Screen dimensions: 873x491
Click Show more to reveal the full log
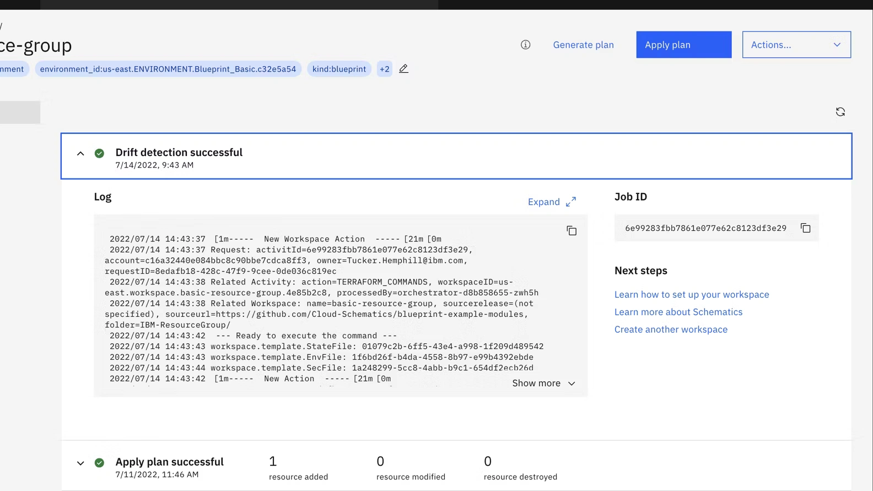coord(543,383)
